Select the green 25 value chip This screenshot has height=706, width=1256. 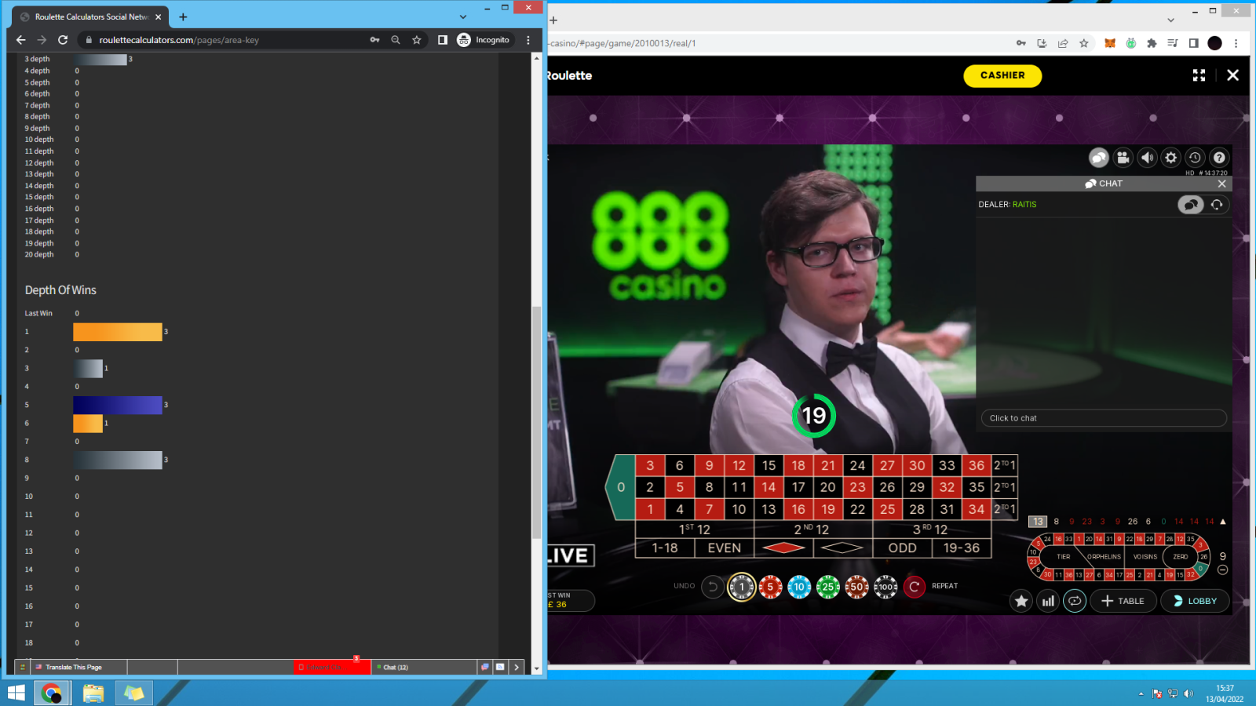point(827,587)
